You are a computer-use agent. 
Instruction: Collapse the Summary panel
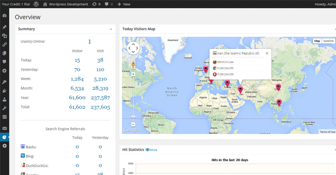pos(111,29)
